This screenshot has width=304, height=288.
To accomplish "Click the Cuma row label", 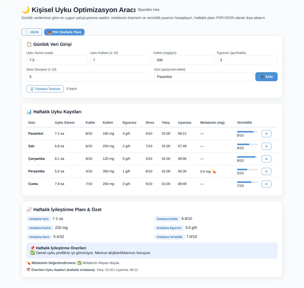I will (33, 184).
